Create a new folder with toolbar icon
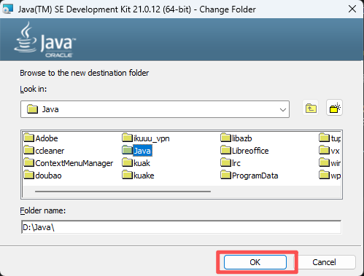The height and width of the screenshot is (276, 364). pos(334,108)
